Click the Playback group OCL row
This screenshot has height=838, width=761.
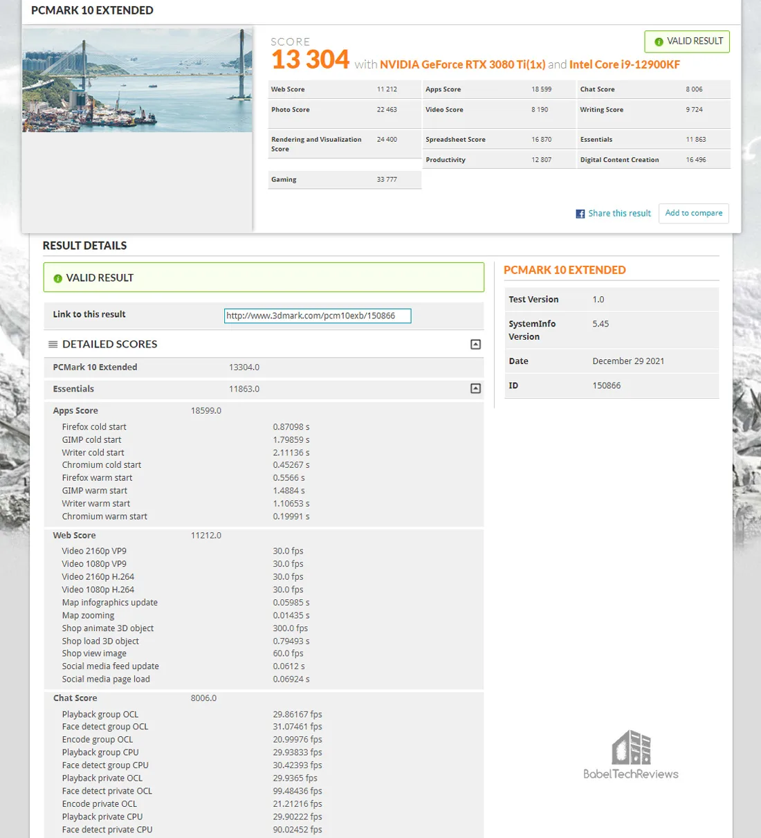coord(264,715)
